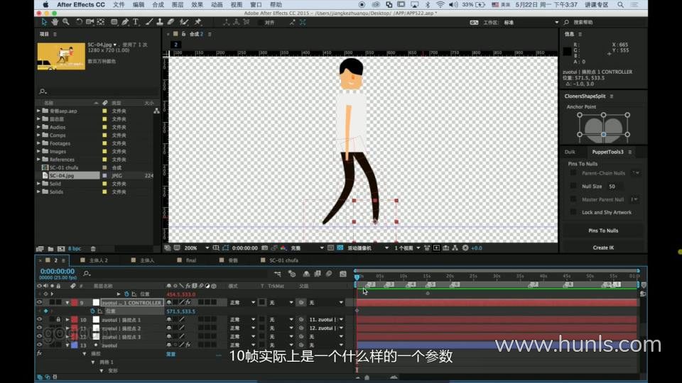Open the resolution quality dropdown in viewer
The width and height of the screenshot is (682, 383).
click(x=308, y=248)
